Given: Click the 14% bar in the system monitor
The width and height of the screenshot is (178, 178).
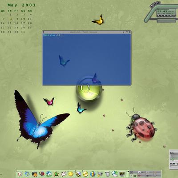Looking at the screenshot, I should (174, 153).
